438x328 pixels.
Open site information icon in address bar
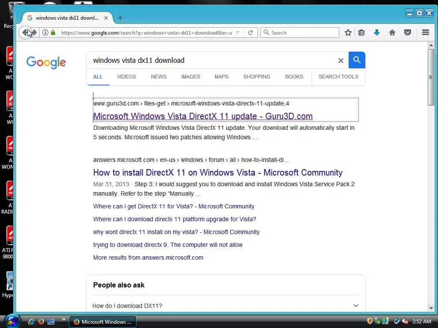45,32
